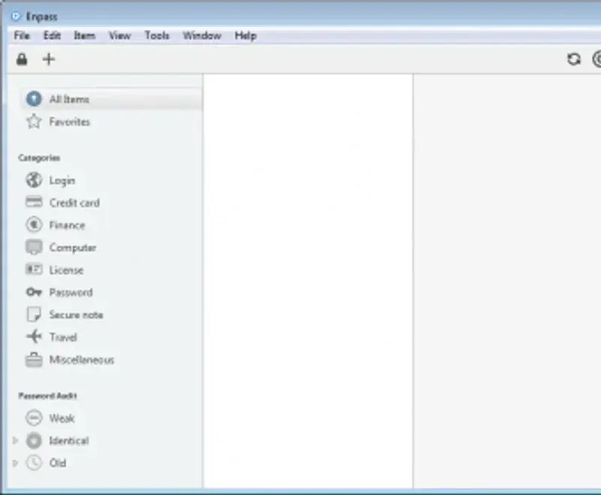The width and height of the screenshot is (601, 495).
Task: Click the Weak audit circle icon
Action: [x=34, y=418]
